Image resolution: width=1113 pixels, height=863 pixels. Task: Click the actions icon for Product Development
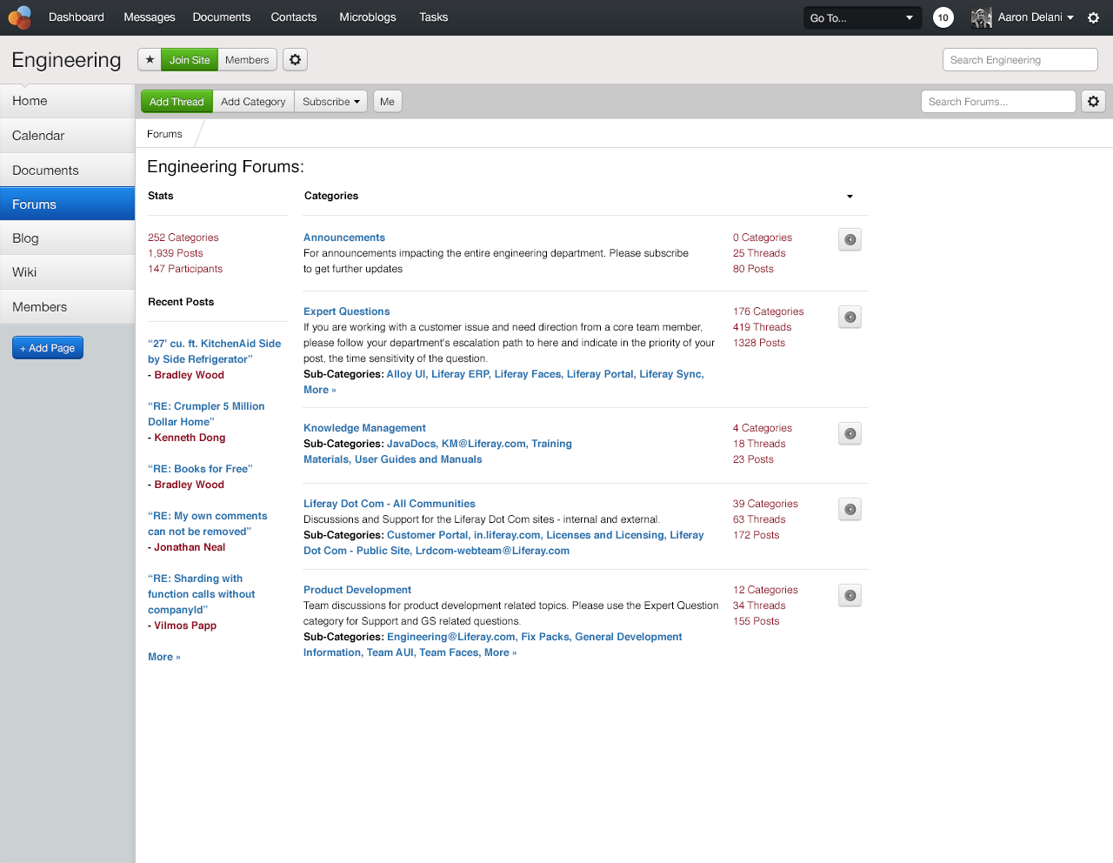coord(850,595)
